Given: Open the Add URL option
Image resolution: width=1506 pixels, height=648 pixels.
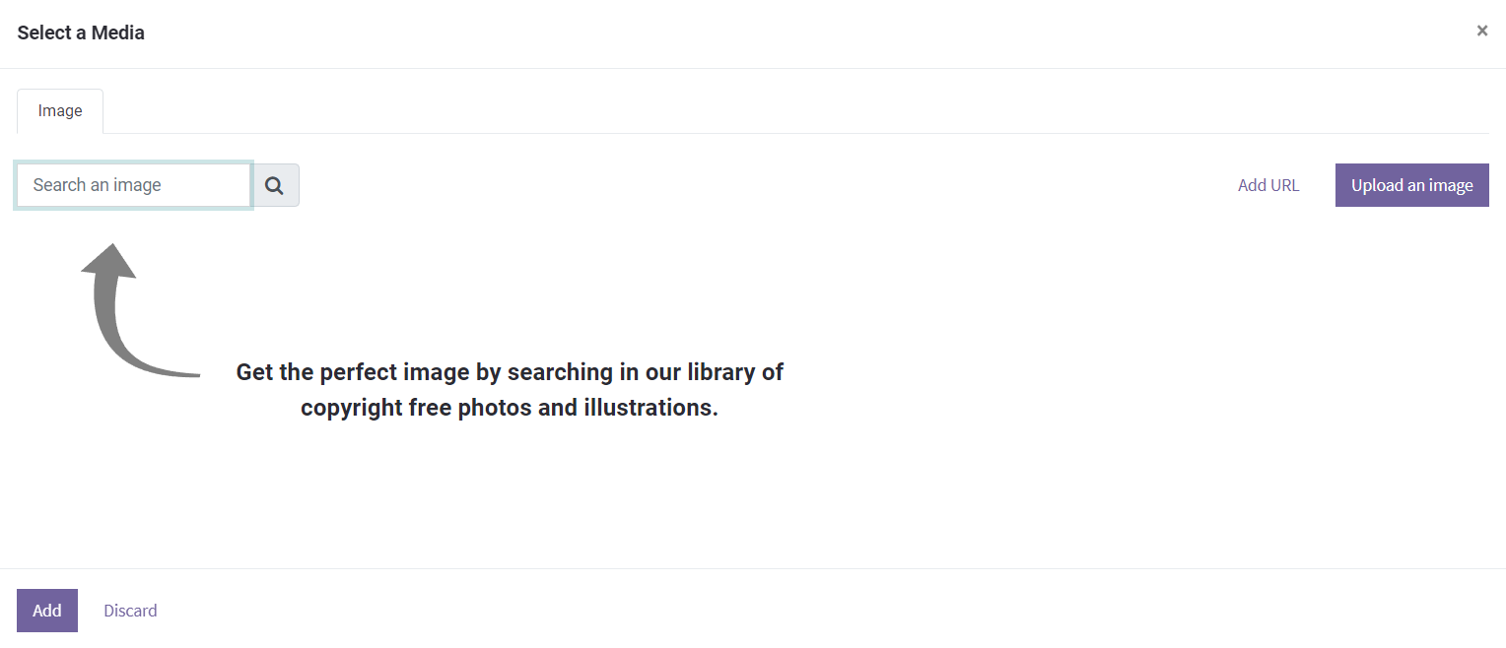Looking at the screenshot, I should [1268, 185].
